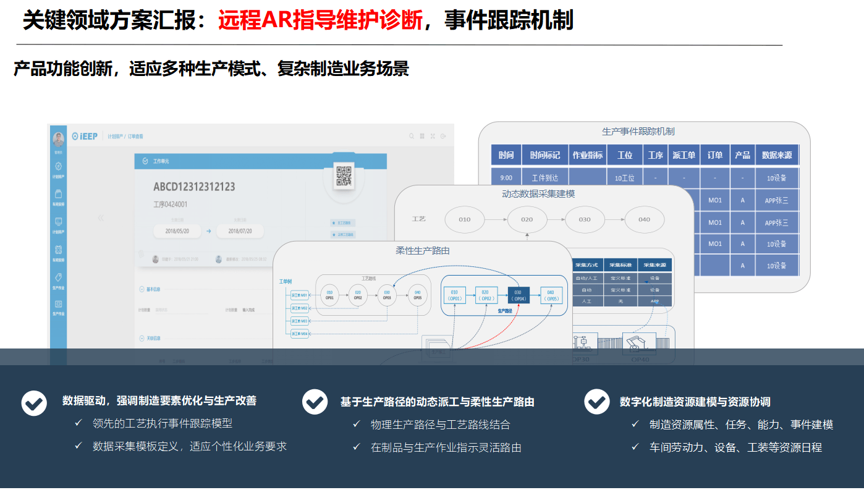The image size is (864, 490).
Task: Select the bottom screen-shaped 生产作业 sidebar icon
Action: 58,304
